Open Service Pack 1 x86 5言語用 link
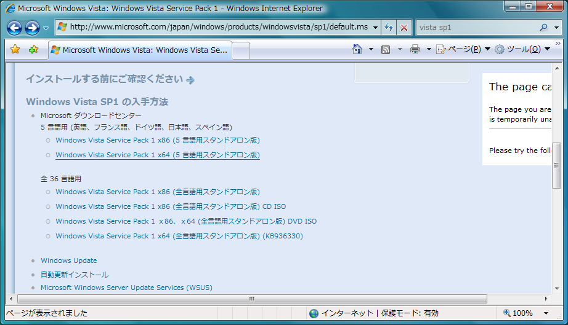The image size is (568, 325). pos(158,140)
